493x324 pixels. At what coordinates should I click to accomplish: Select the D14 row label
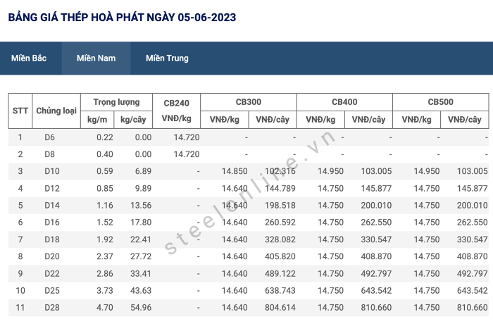coord(52,206)
